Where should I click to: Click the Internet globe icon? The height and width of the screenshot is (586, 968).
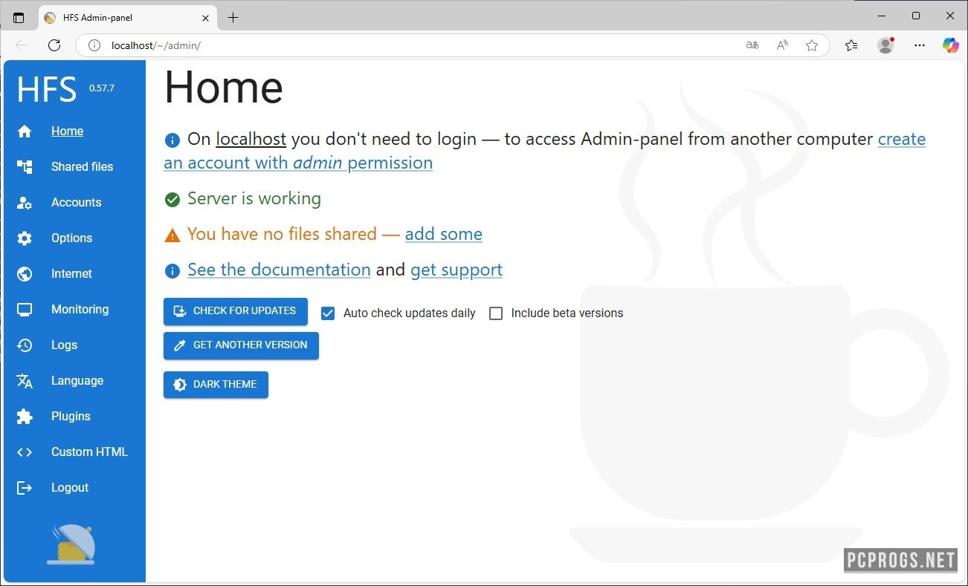tap(25, 274)
